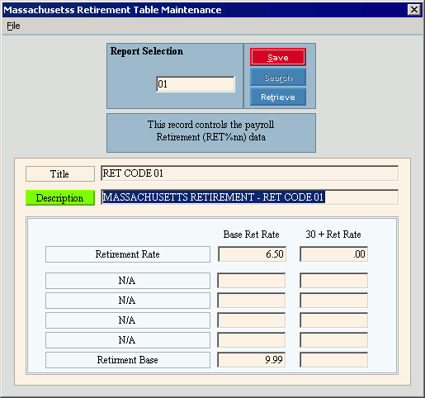Click first N/A row base rate field
425x398 pixels.
pyautogui.click(x=252, y=281)
